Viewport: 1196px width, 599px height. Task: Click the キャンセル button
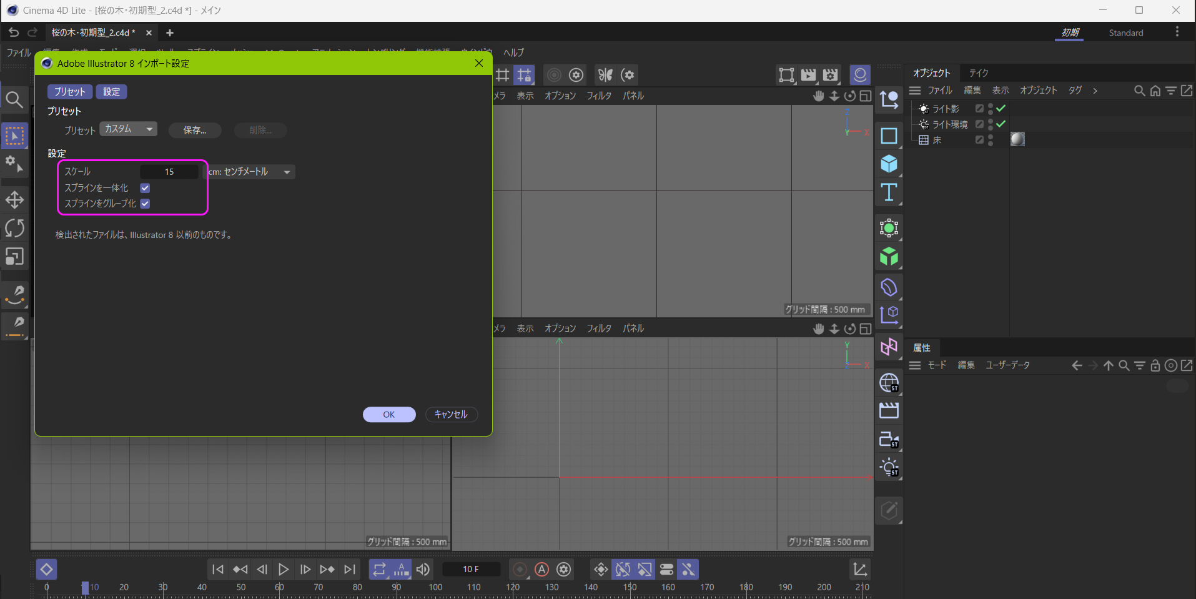pos(451,415)
